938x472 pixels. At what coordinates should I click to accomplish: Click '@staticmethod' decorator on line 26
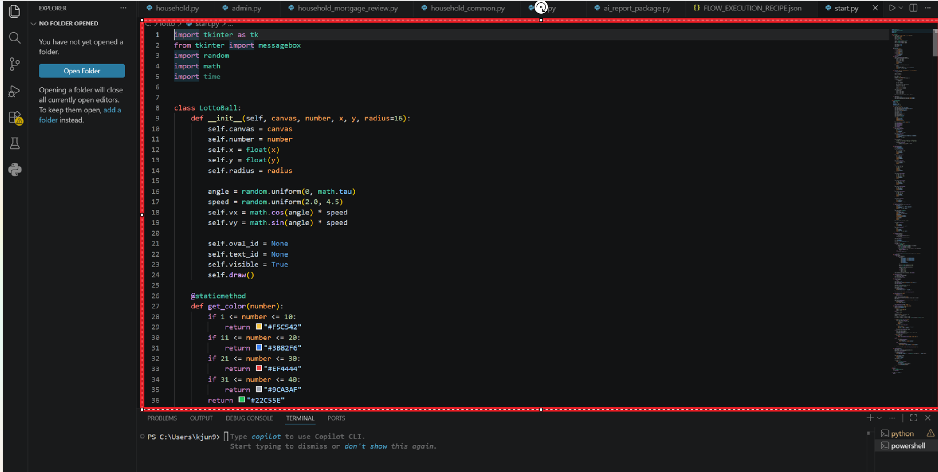(218, 296)
